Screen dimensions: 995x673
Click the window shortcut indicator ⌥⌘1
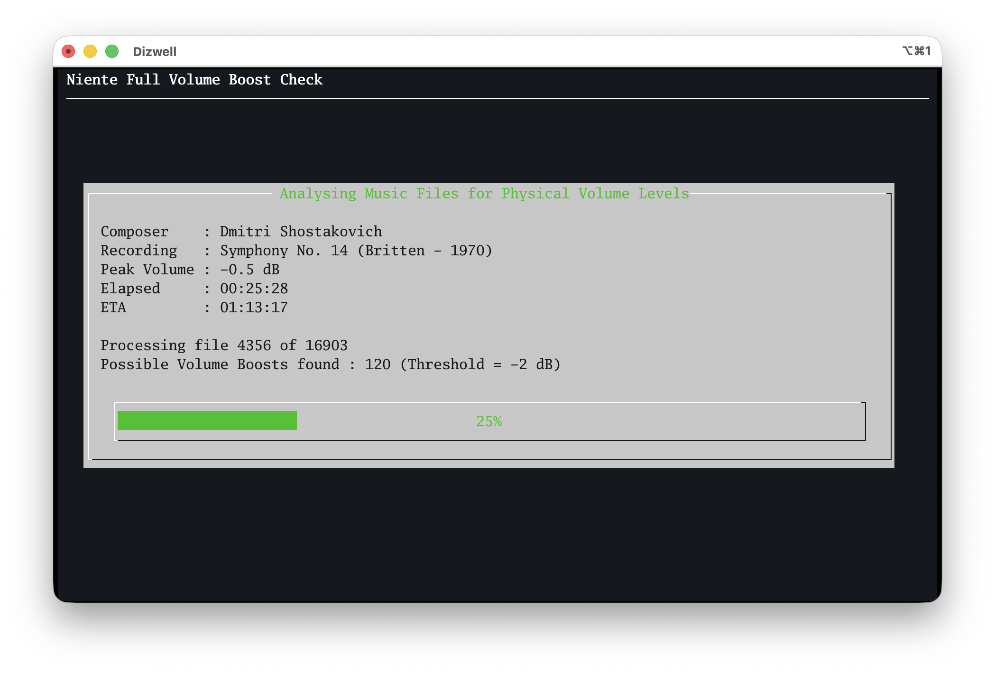(916, 51)
